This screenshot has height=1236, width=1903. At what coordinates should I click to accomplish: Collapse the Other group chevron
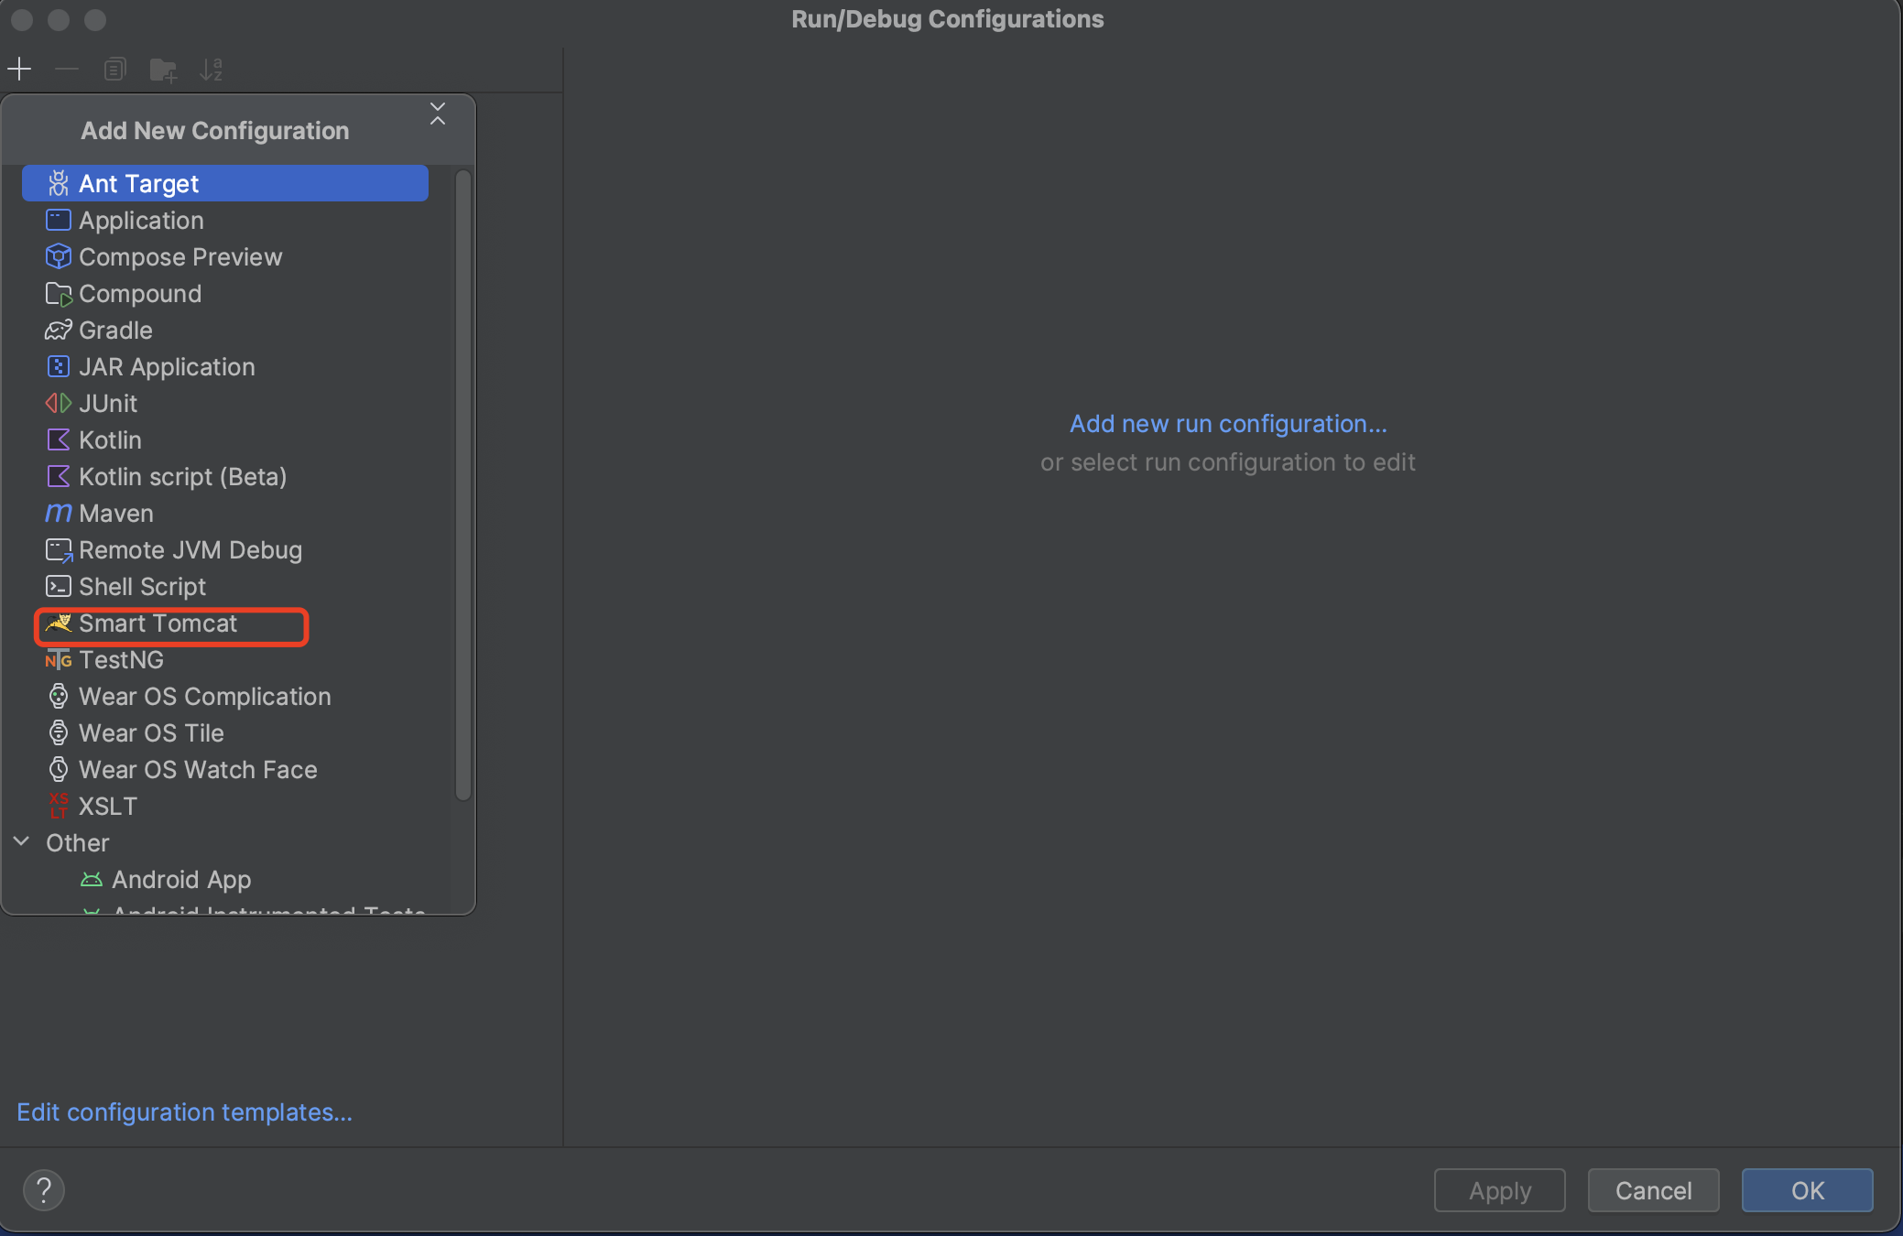tap(22, 842)
